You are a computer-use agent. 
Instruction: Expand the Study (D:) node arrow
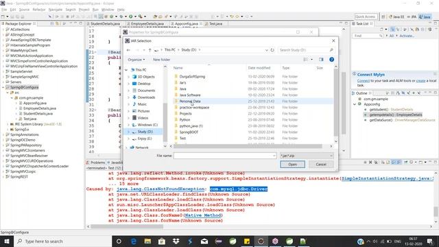[128, 132]
